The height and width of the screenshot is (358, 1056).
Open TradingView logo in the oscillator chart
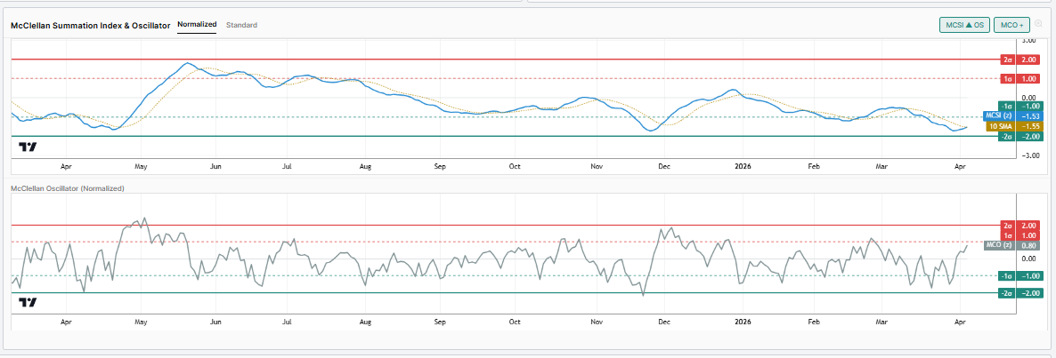[x=28, y=302]
